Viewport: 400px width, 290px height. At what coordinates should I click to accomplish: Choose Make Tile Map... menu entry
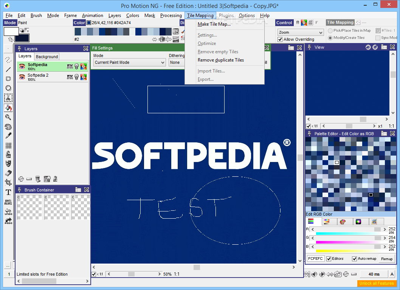click(x=214, y=24)
